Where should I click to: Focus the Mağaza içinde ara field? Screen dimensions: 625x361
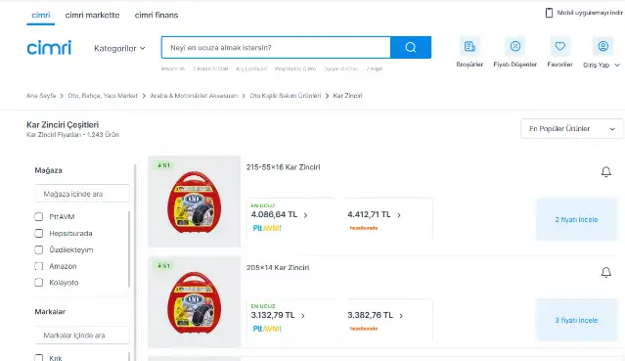tap(82, 194)
